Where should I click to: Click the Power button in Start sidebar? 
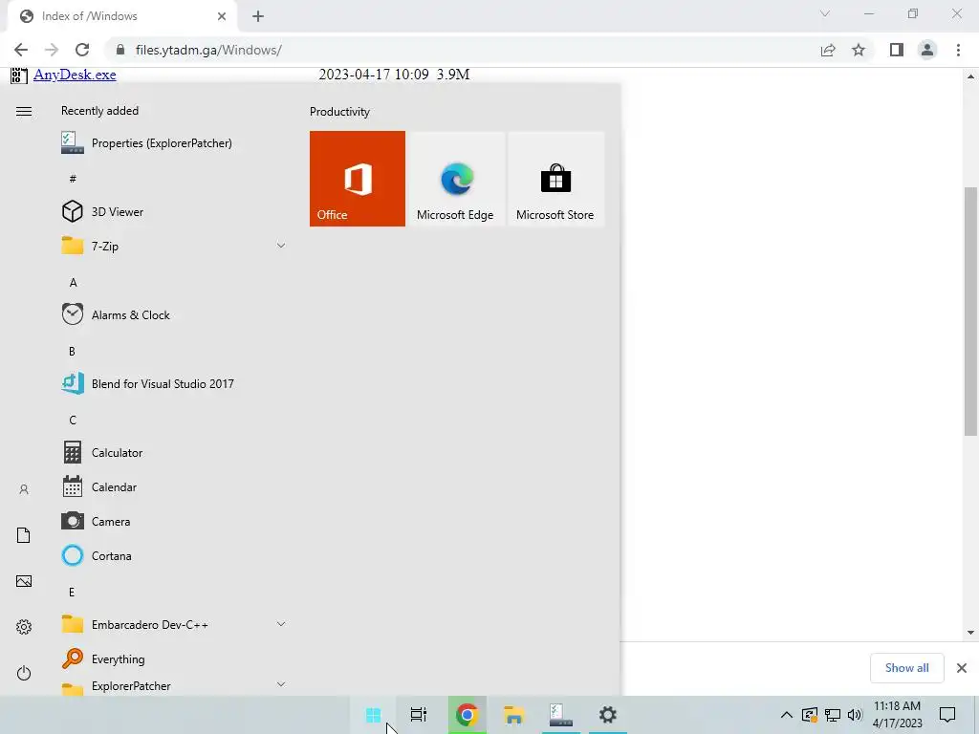point(24,673)
